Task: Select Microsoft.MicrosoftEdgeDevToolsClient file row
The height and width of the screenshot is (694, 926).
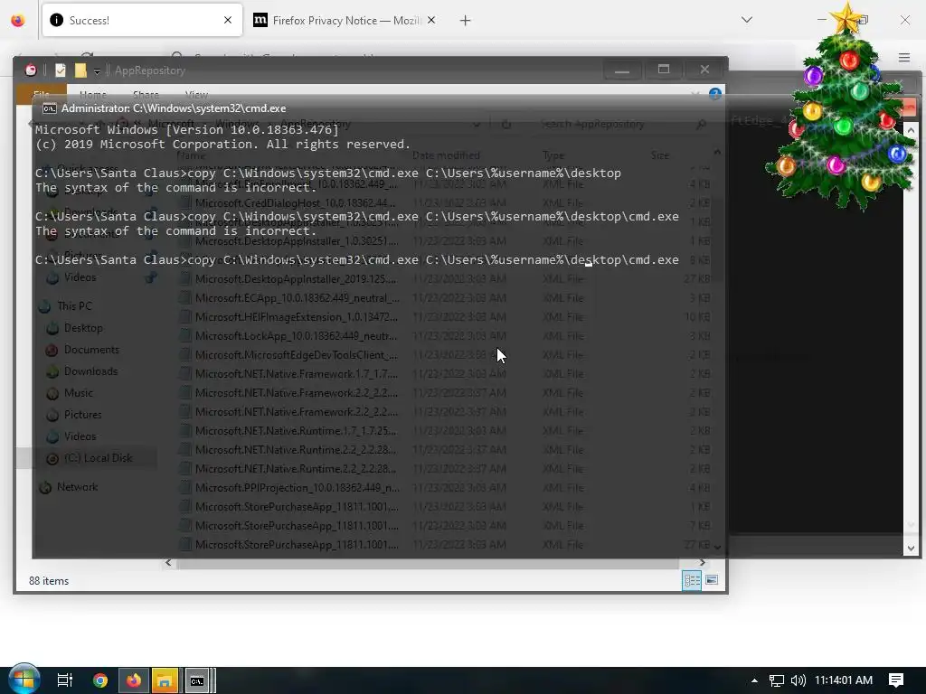Action: (444, 354)
